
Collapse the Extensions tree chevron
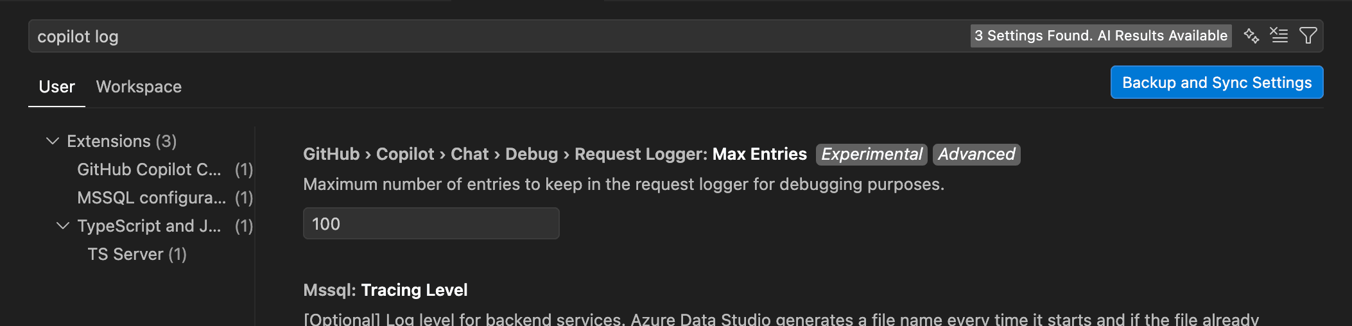(53, 141)
